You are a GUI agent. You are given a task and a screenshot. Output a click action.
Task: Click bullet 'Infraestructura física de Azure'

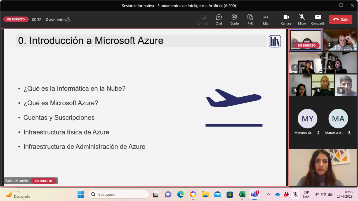point(66,132)
